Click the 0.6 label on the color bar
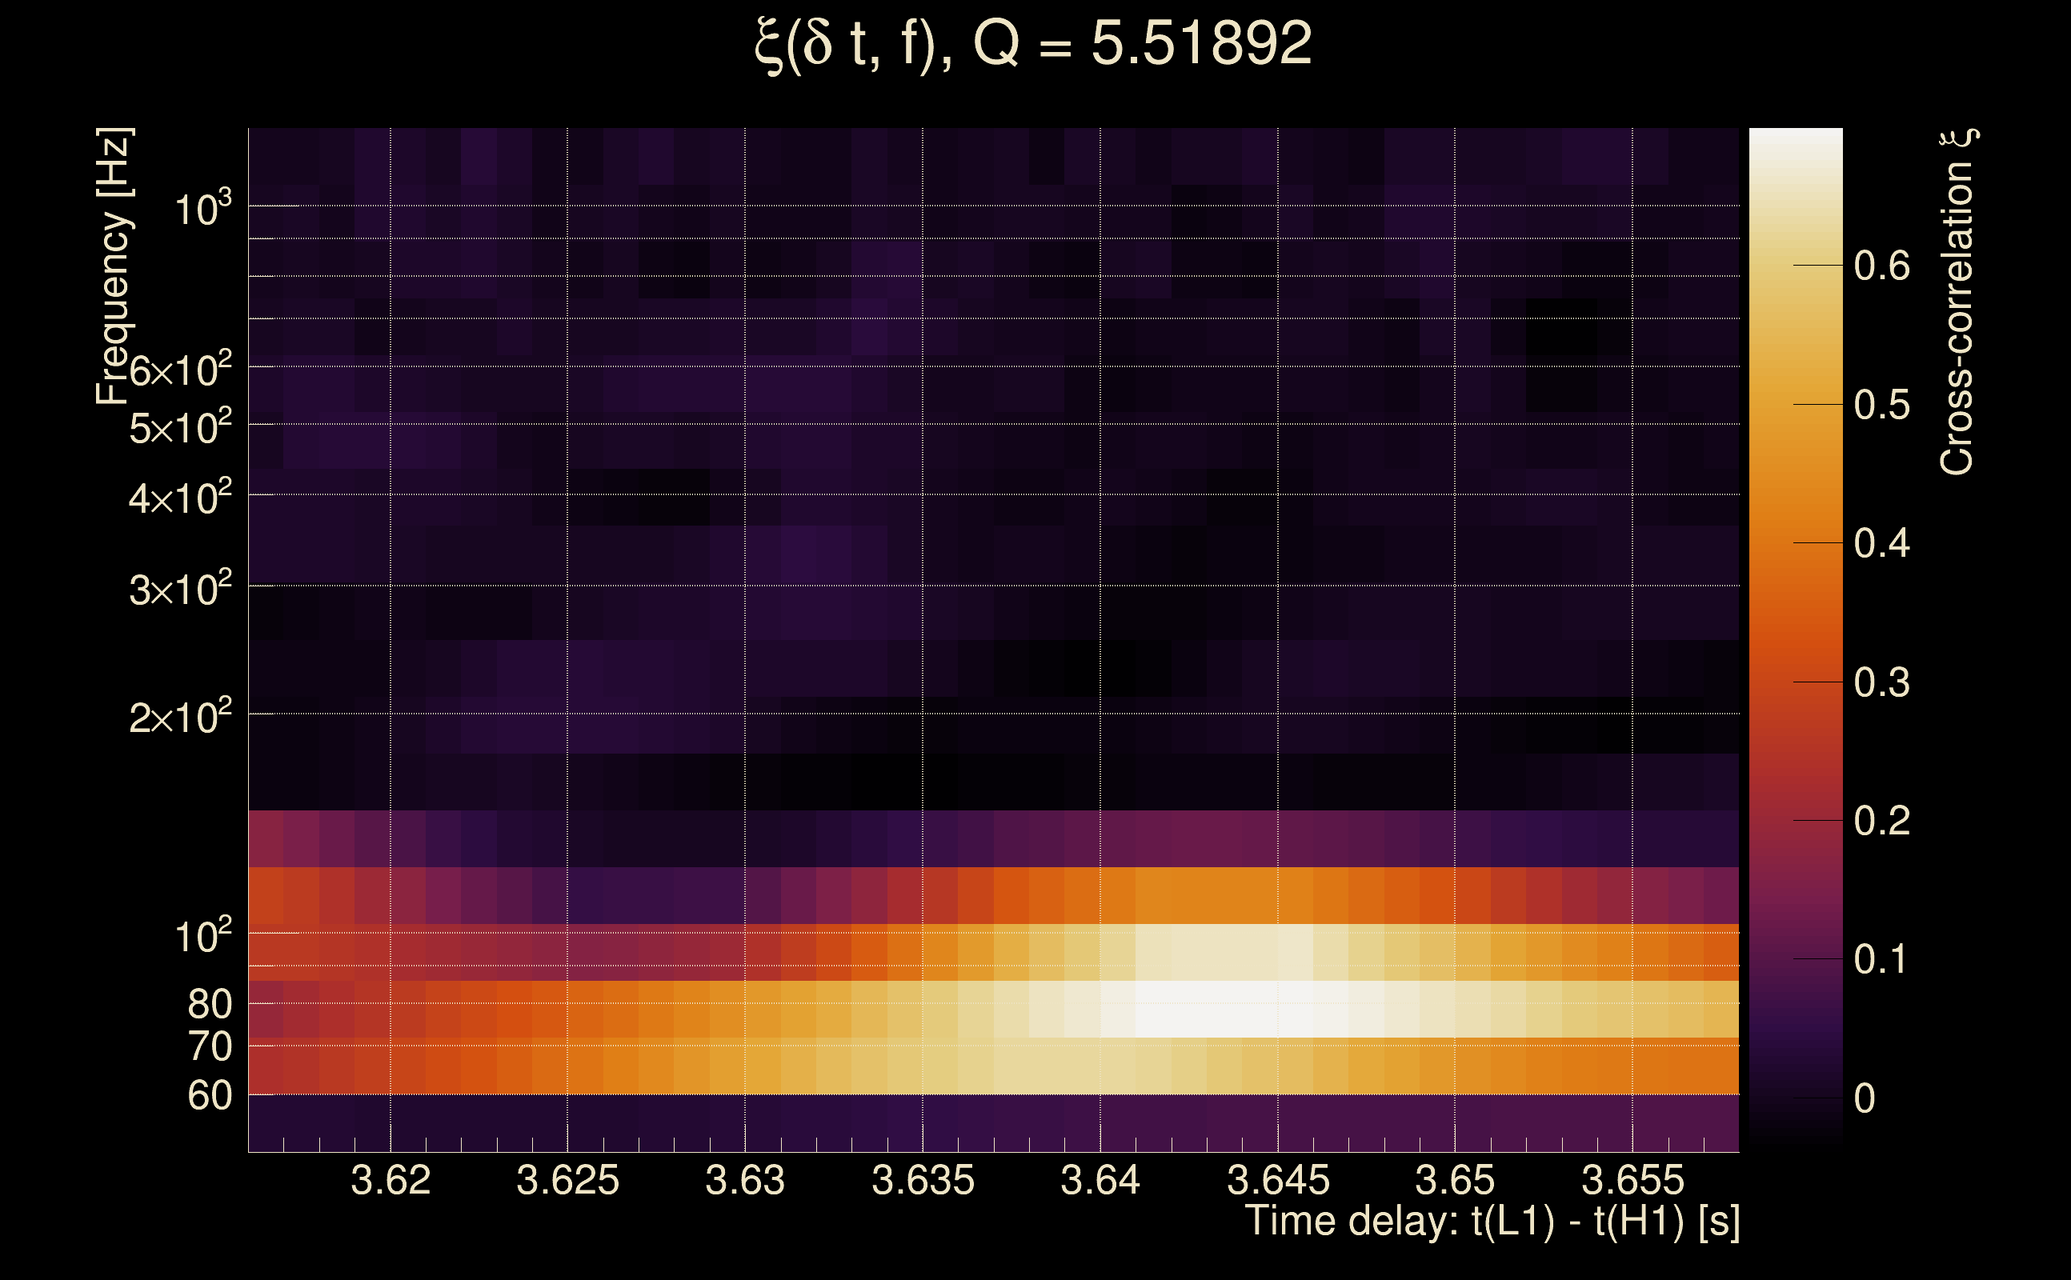 (1882, 266)
